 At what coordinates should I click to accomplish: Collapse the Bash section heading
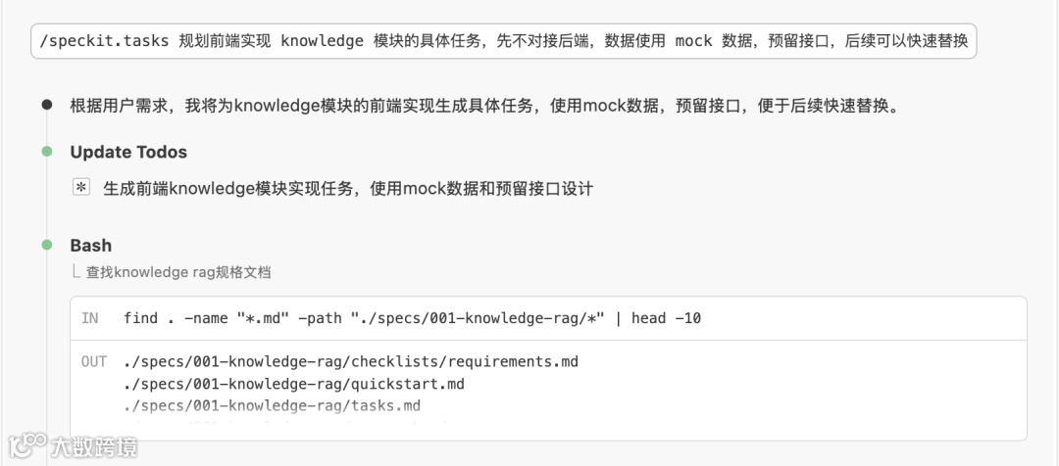[90, 245]
